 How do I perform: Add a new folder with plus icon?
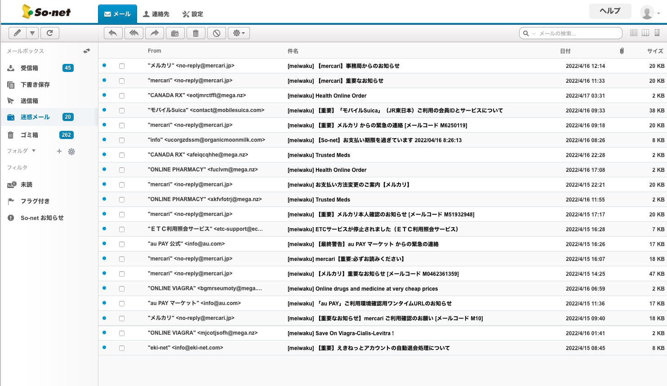[x=59, y=151]
